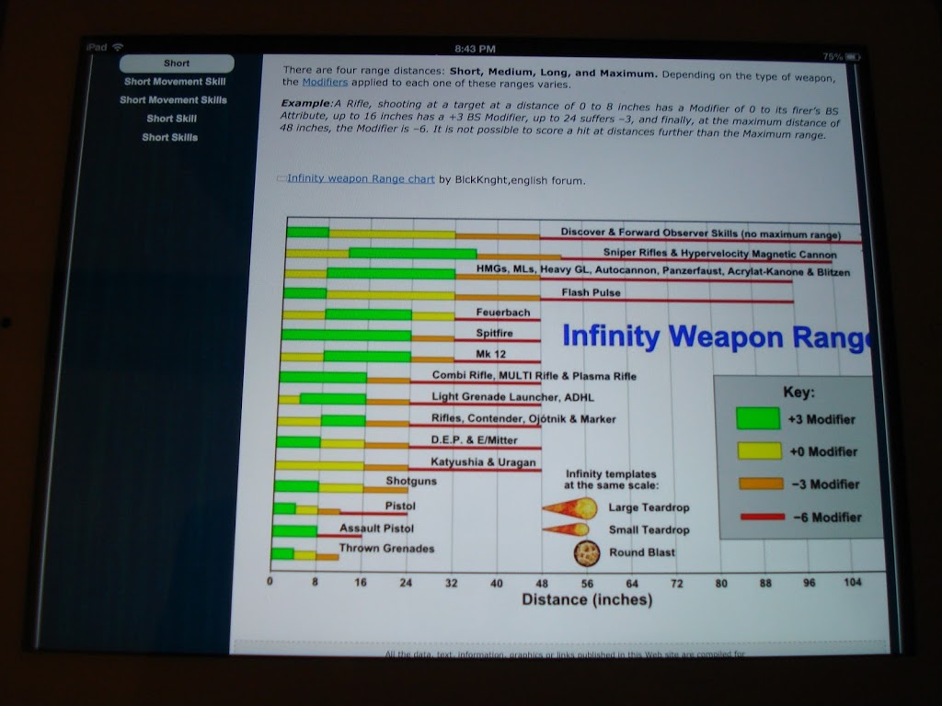This screenshot has height=706, width=942.
Task: Tap the Katyushia & Uragan label
Action: pyautogui.click(x=483, y=461)
